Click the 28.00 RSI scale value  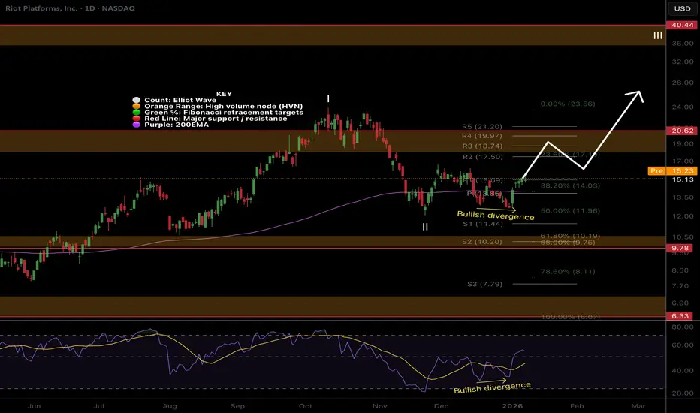(x=683, y=393)
